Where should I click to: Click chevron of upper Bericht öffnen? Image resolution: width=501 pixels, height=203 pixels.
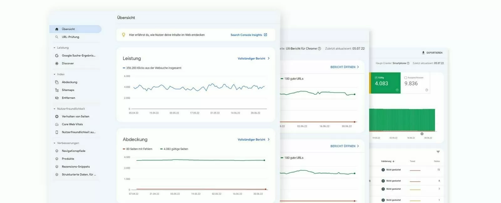pyautogui.click(x=358, y=67)
